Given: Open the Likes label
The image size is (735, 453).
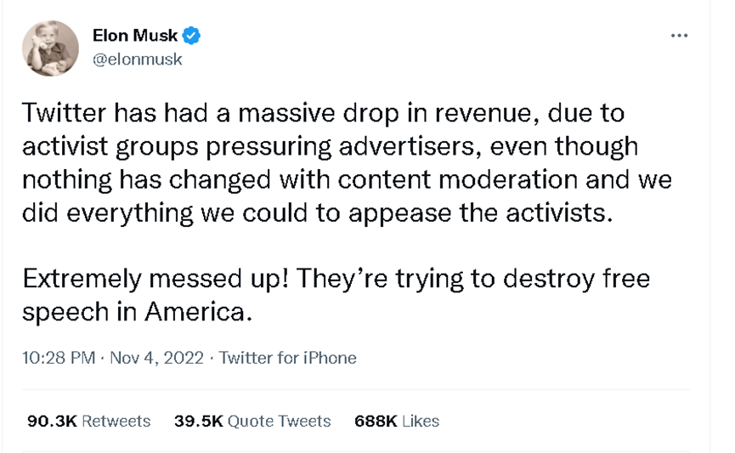Looking at the screenshot, I should 420,421.
